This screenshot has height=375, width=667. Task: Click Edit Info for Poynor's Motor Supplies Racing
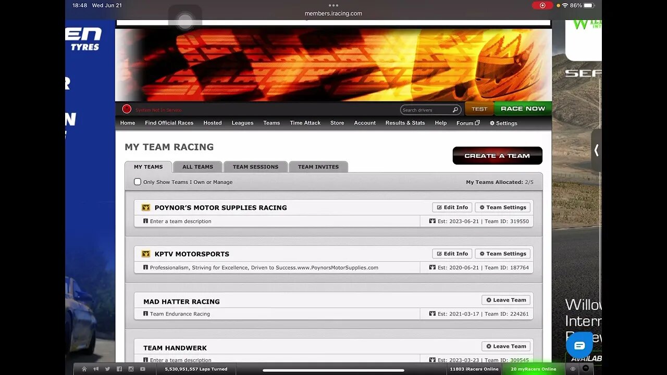tap(452, 207)
